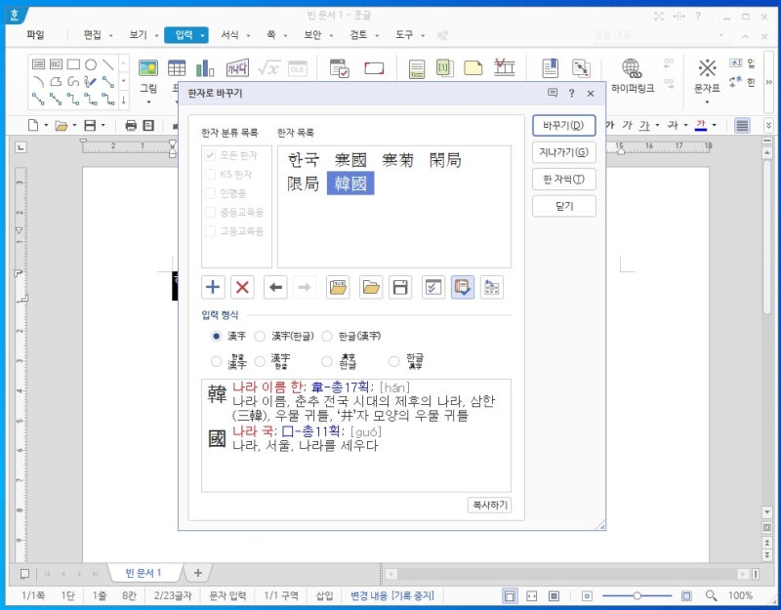Click the 가나다 word art icon
Viewport: 781px width, 610px height.
(x=237, y=68)
